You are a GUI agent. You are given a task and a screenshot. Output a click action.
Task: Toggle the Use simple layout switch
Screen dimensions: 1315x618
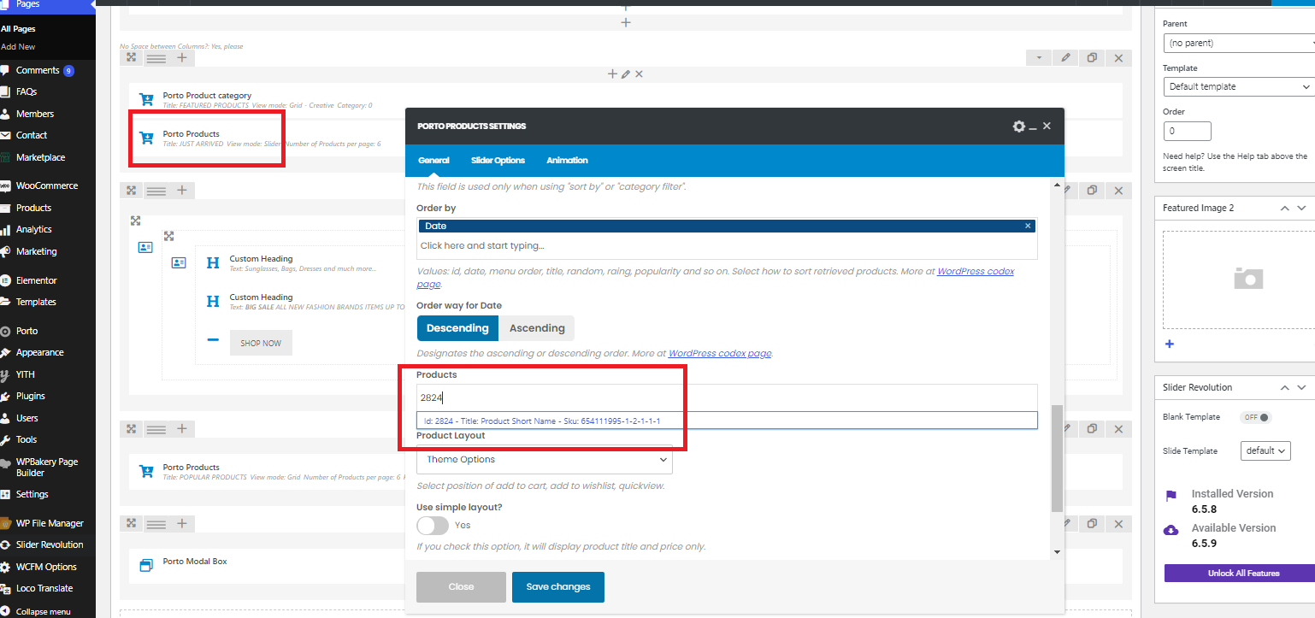[x=433, y=526]
